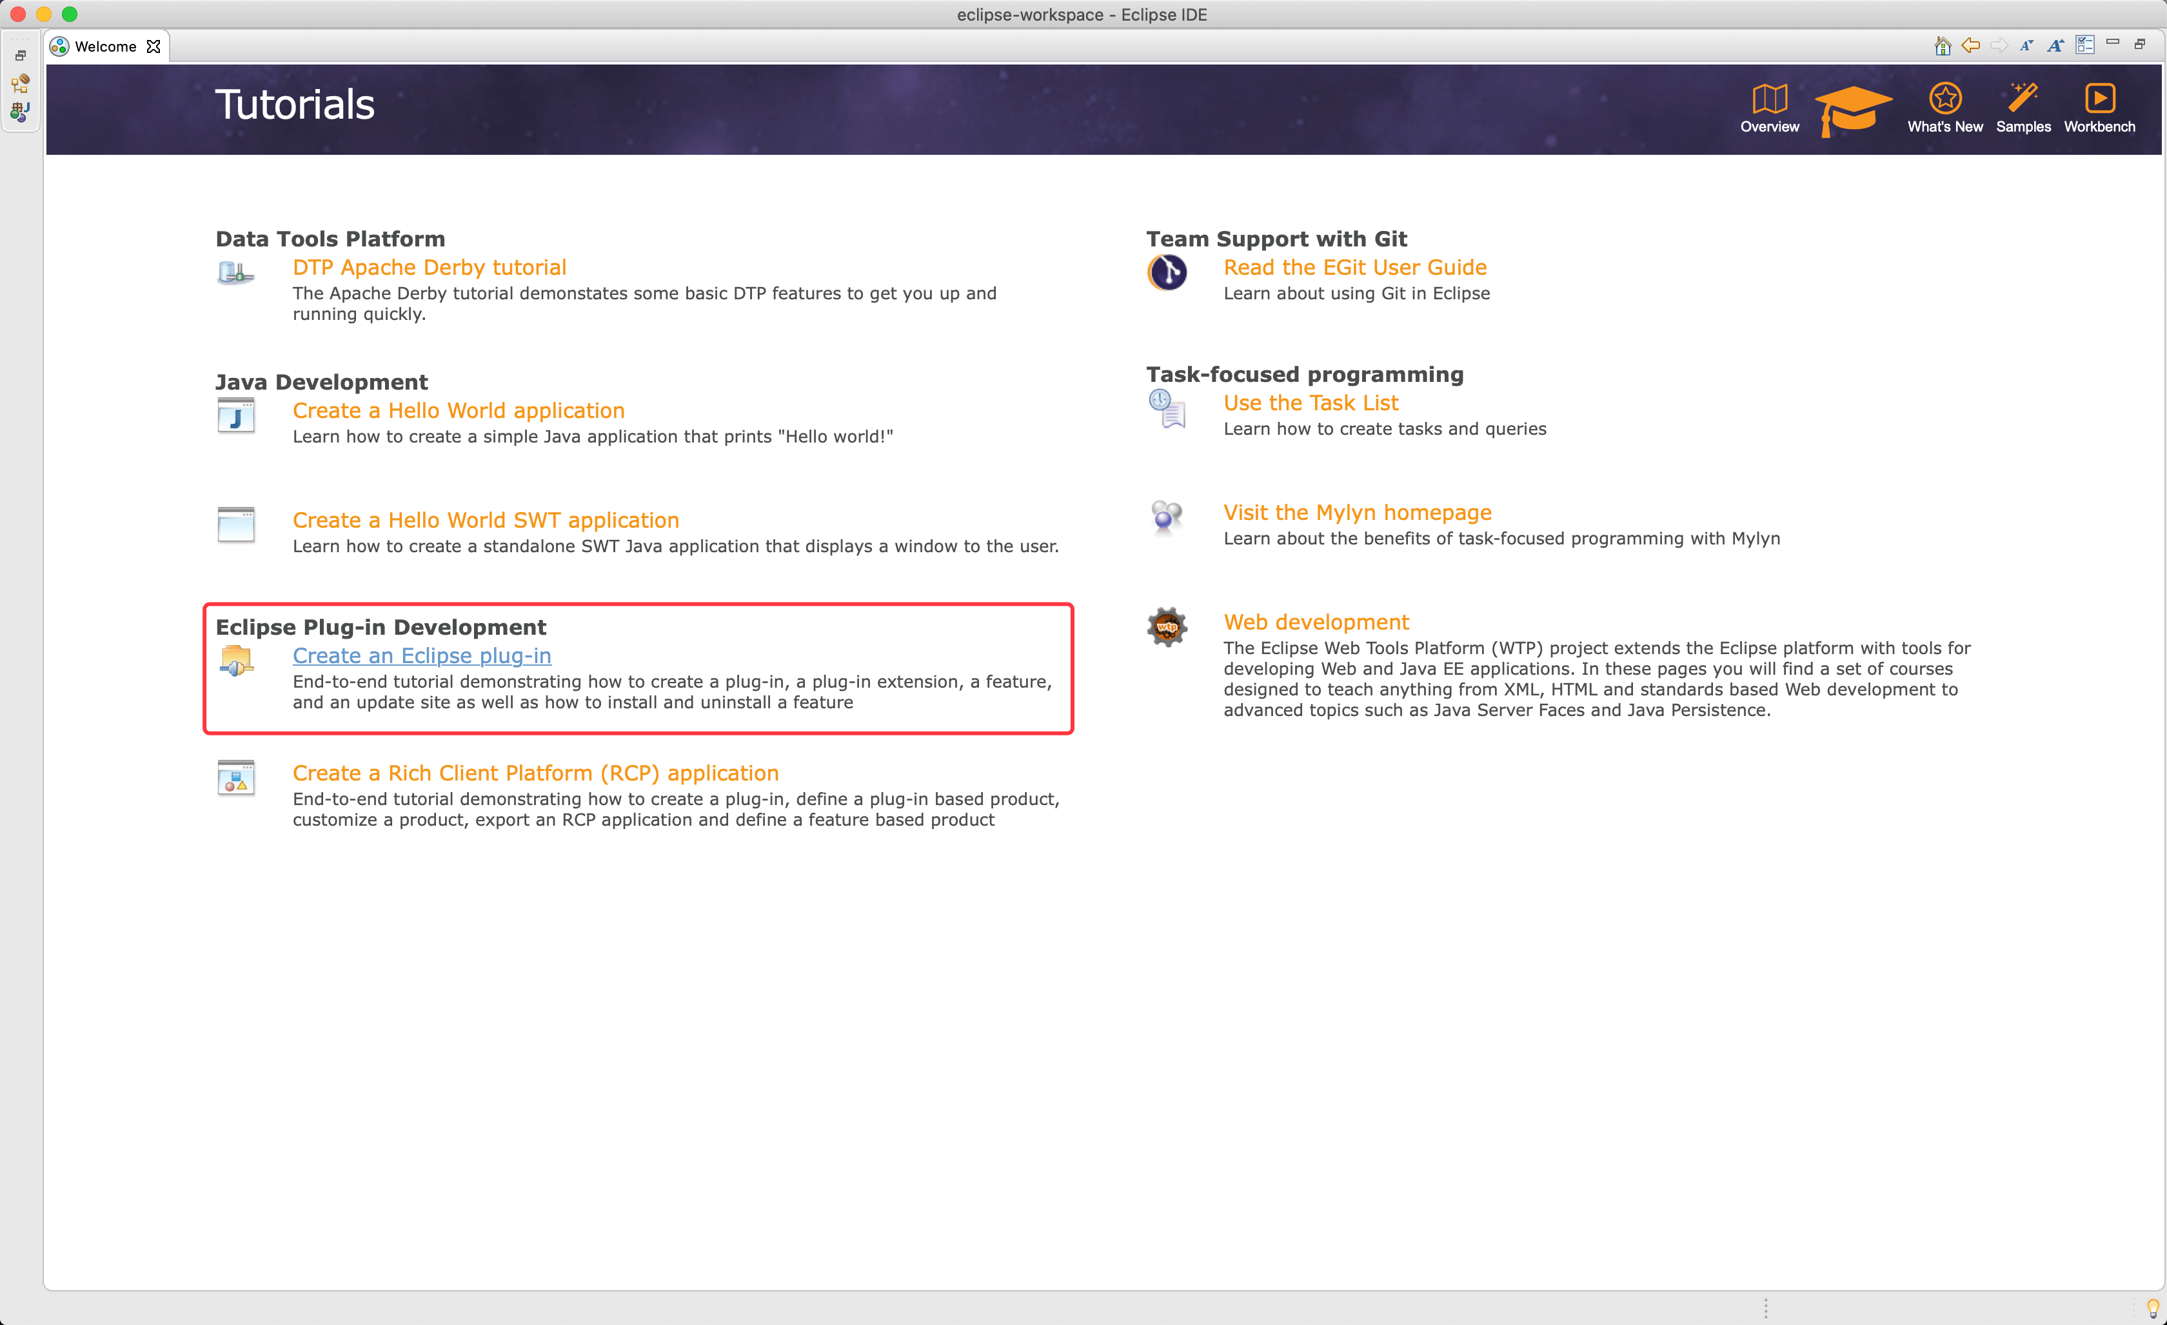Open Create a Hello World application link

tap(458, 411)
